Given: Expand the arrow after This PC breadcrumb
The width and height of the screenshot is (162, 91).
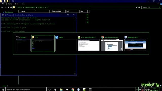Looking at the screenshot, I should pyautogui.click(x=24, y=7).
